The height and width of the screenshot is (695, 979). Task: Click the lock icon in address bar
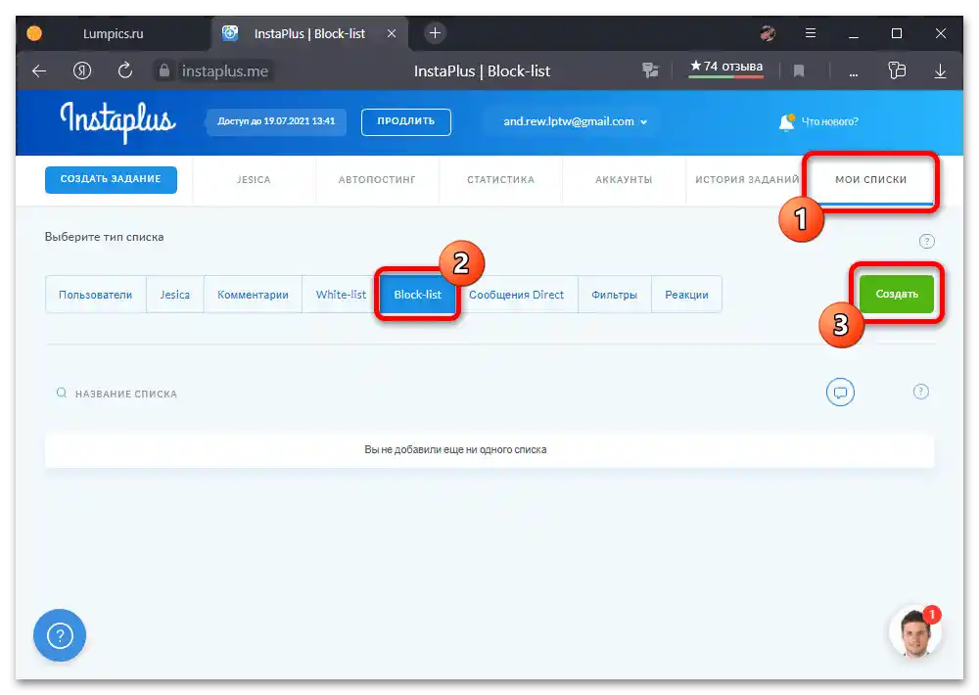point(164,70)
